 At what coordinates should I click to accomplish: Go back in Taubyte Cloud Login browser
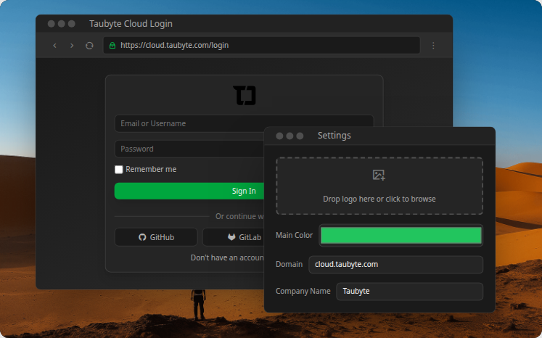coord(54,46)
